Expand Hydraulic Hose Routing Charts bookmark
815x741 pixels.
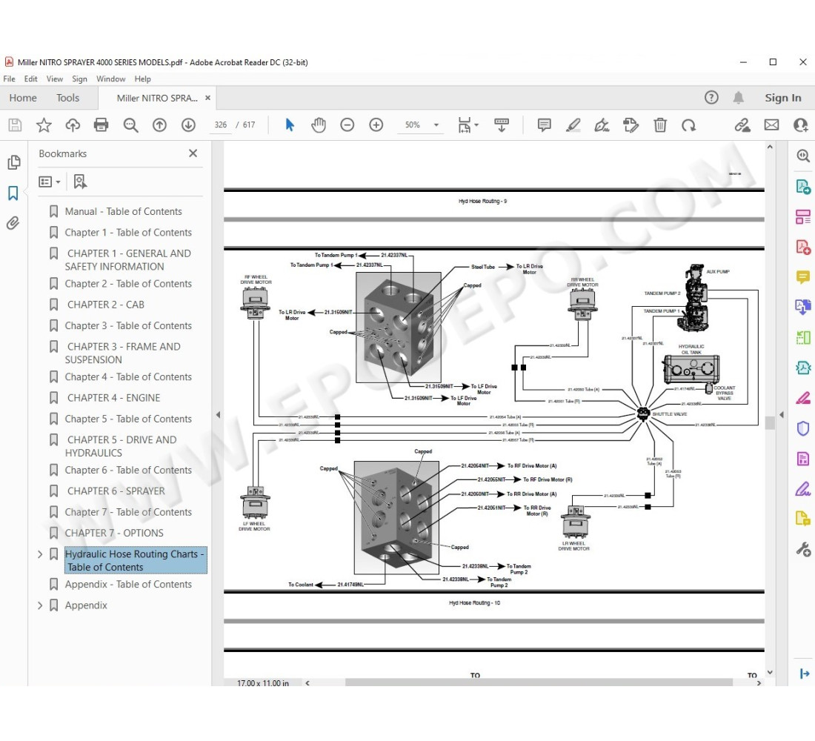[x=40, y=554]
